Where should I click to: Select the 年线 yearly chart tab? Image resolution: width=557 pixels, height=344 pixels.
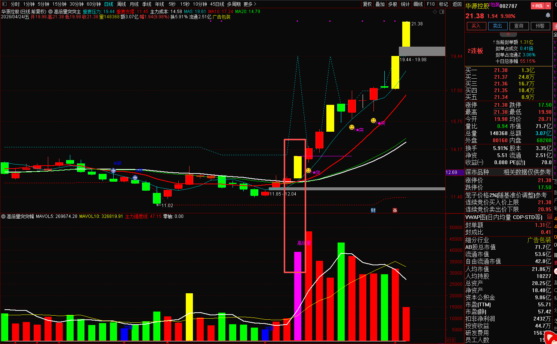(x=160, y=4)
